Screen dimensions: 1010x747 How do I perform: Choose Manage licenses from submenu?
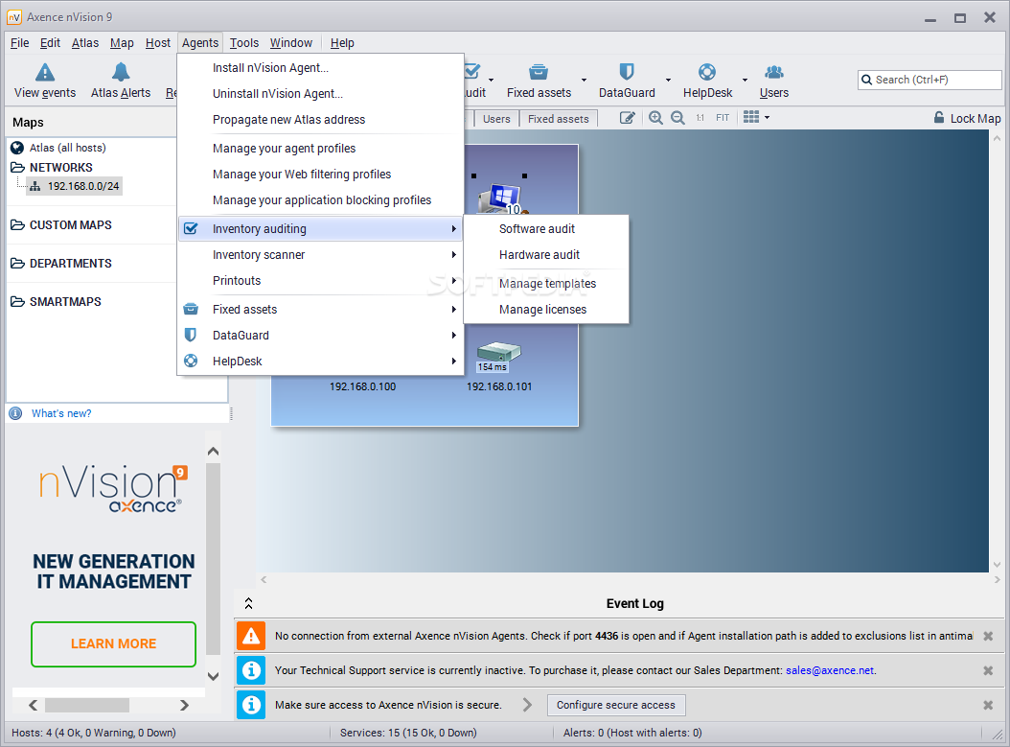click(546, 310)
